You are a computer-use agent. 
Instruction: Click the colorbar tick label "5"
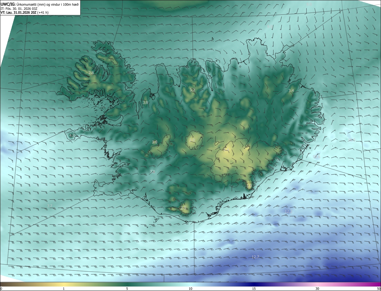click(127, 289)
